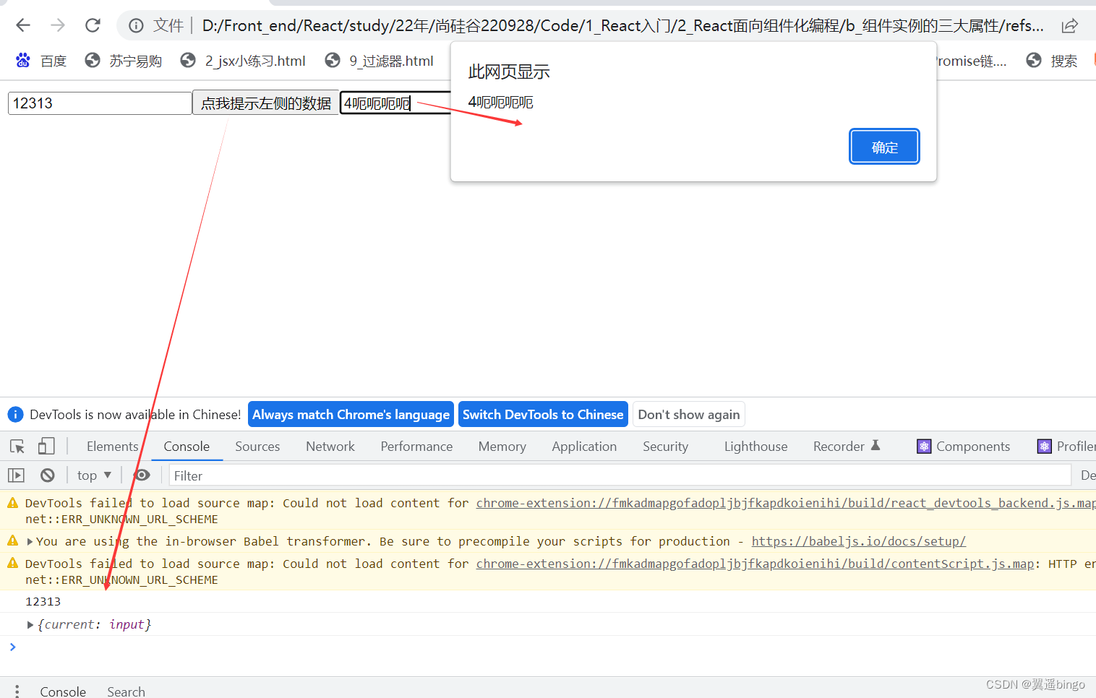Open the Recorder tab
Viewport: 1096px width, 698px height.
click(846, 447)
